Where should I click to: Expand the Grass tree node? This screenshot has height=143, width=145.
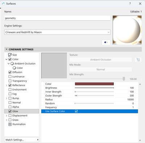pos(7,120)
